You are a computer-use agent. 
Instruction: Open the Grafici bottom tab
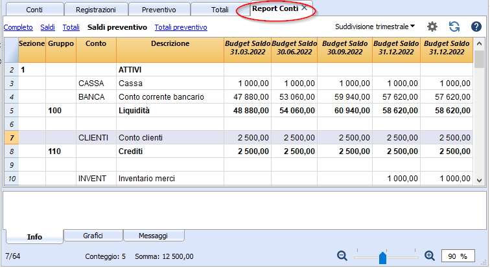[x=93, y=236]
